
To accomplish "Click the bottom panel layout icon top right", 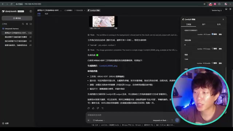I will click(226, 9).
